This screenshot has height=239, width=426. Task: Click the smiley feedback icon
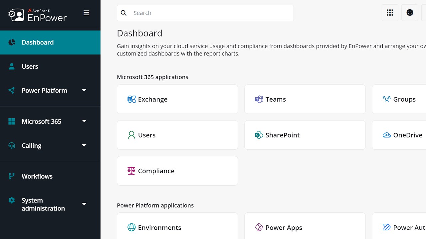pyautogui.click(x=410, y=13)
